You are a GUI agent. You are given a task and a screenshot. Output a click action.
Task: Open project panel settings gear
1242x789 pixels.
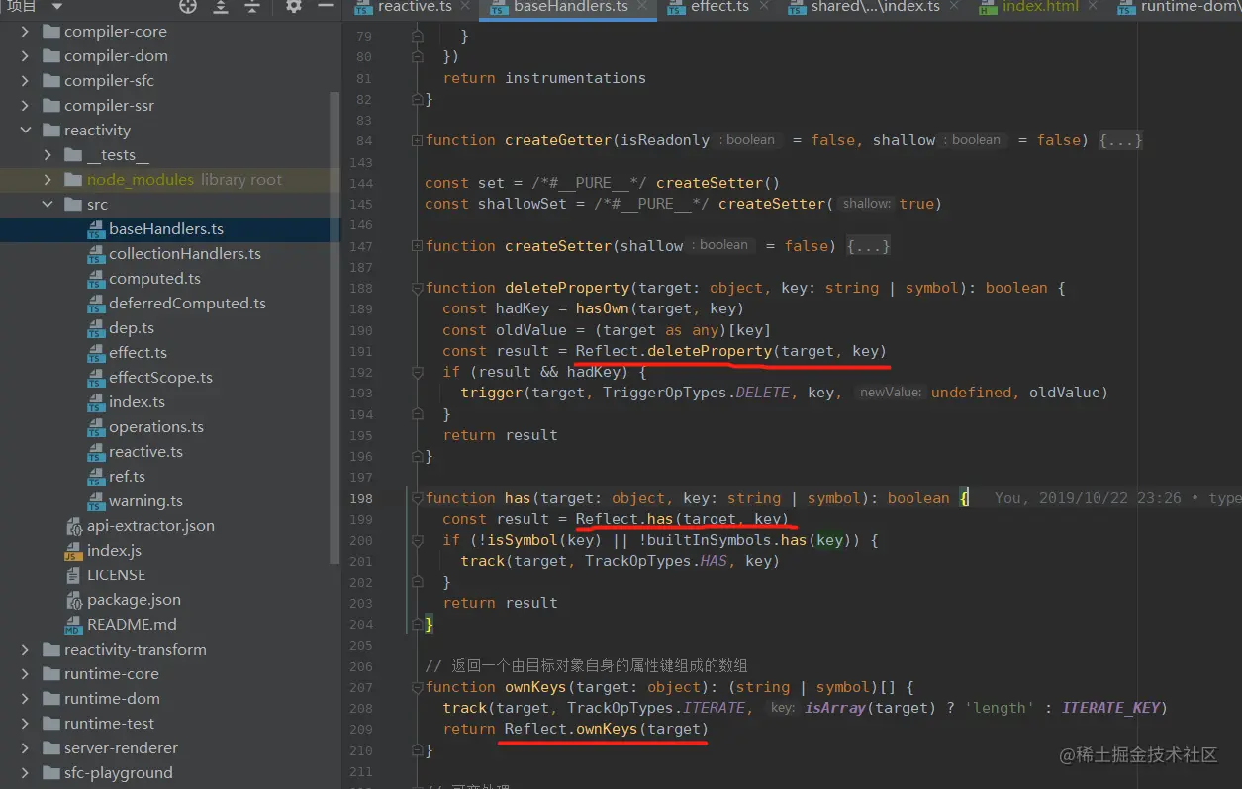(293, 7)
